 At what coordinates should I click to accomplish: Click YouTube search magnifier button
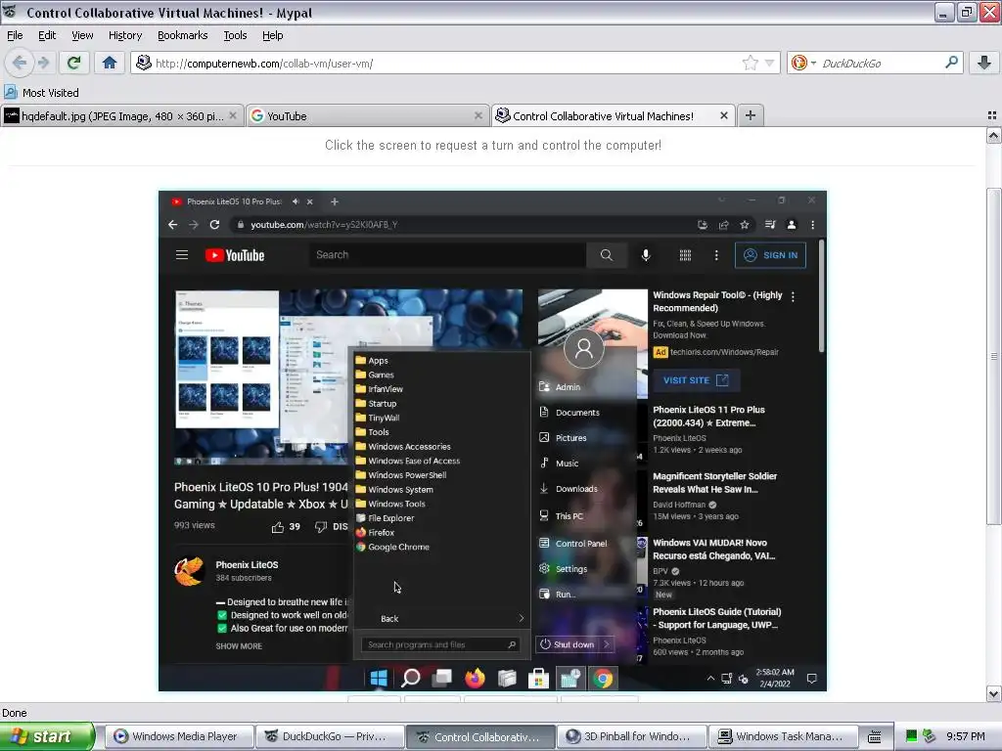[607, 255]
